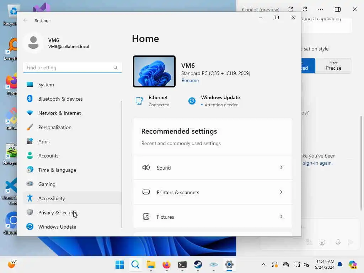Open Steam from the taskbar
The width and height of the screenshot is (364, 273).
(198, 264)
